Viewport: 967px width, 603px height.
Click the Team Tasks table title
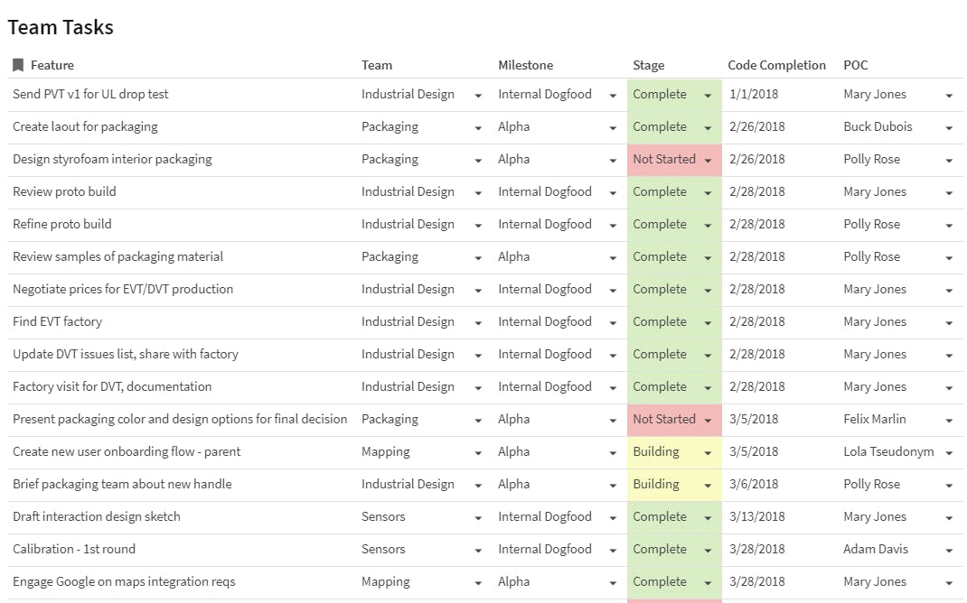(61, 27)
